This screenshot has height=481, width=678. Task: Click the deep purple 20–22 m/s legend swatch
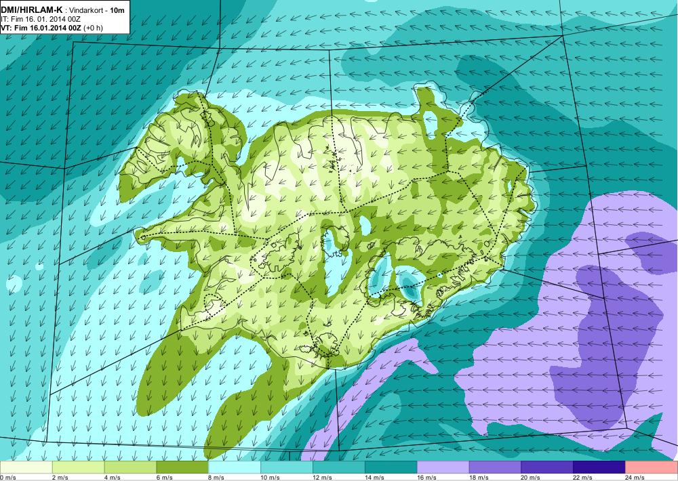coord(547,467)
